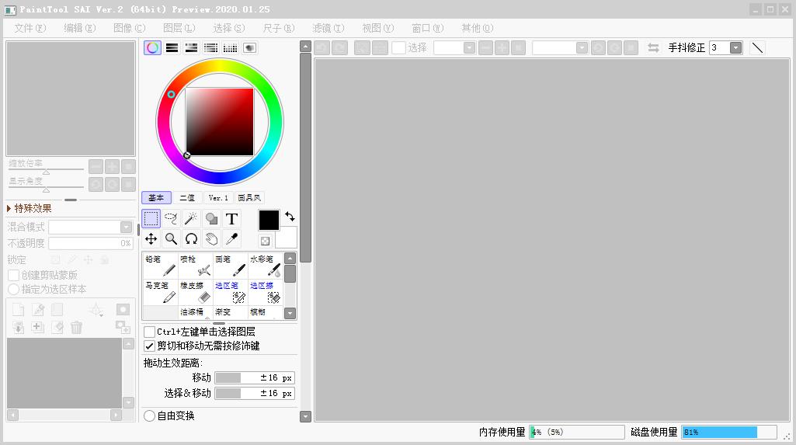This screenshot has height=445, width=796.
Task: Check the 创建剪贴蒙版 checkbox
Action: pos(14,275)
